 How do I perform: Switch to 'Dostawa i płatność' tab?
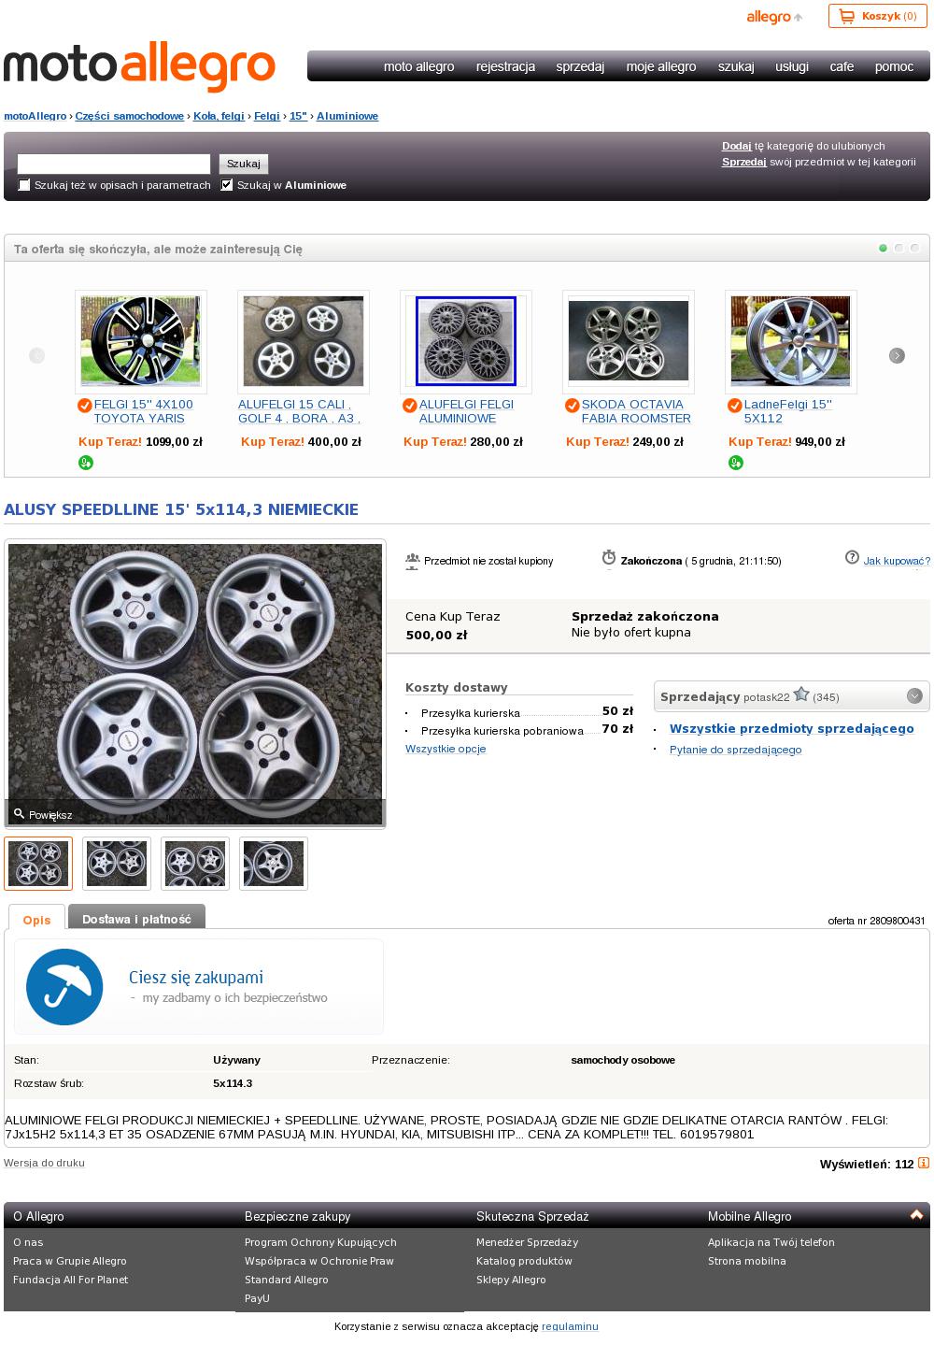point(136,919)
